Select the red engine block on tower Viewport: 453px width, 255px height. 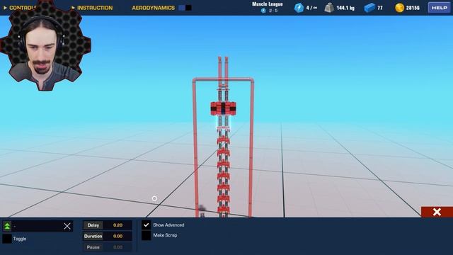pos(223,108)
